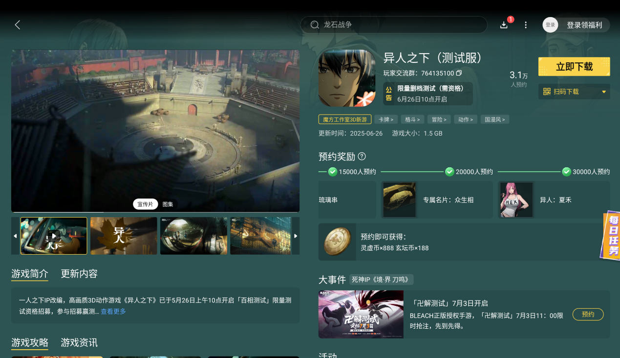Click the 15000人预约 check mark
The width and height of the screenshot is (620, 358).
(333, 172)
